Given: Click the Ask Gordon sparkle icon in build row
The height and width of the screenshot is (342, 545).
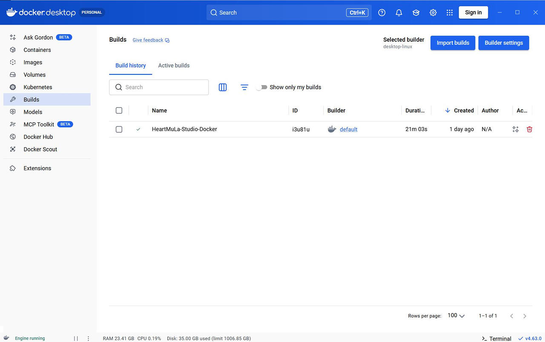Looking at the screenshot, I should click(516, 129).
